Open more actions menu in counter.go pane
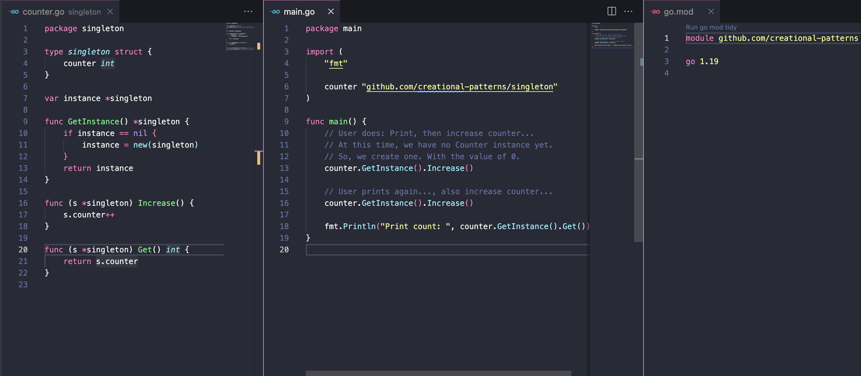 point(248,11)
